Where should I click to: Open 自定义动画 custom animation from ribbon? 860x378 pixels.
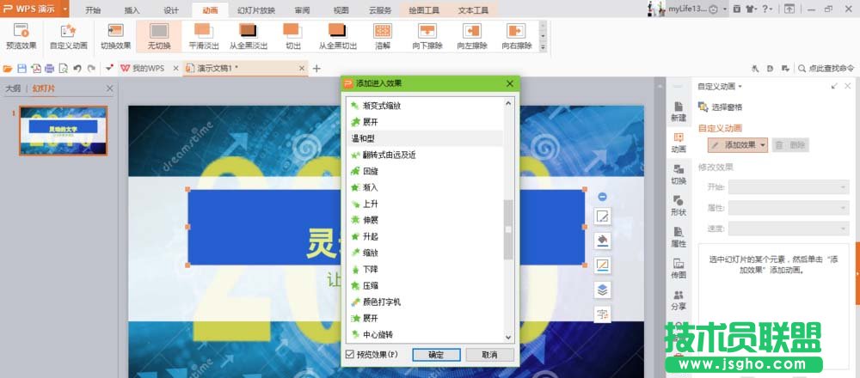(x=69, y=37)
